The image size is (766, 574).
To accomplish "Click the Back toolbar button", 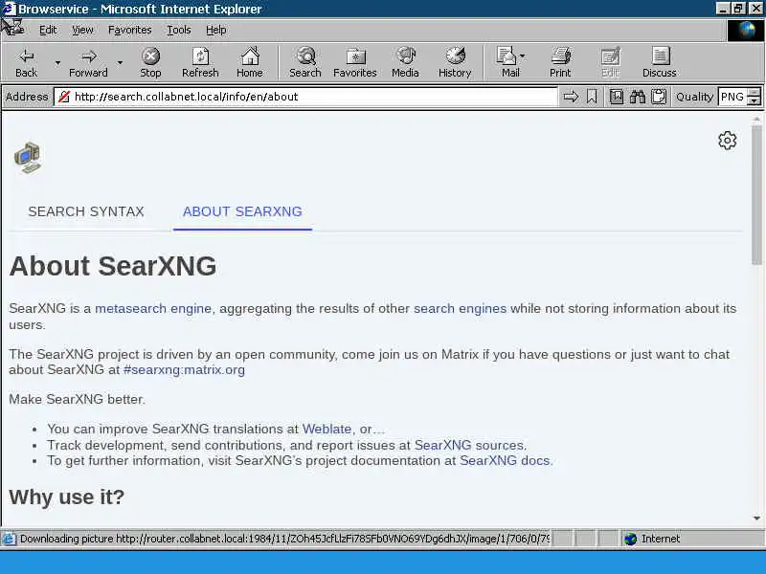I will click(27, 62).
